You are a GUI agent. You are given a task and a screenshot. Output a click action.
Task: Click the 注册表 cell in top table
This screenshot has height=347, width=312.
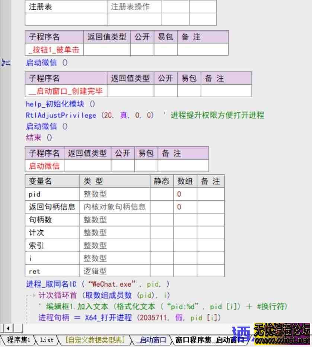coord(66,7)
